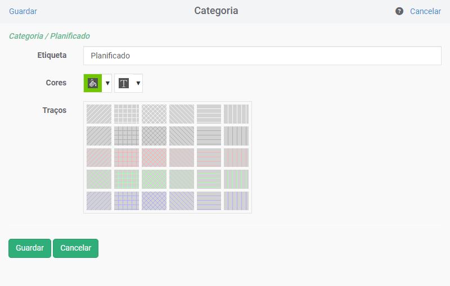The width and height of the screenshot is (450, 286).
Task: Select red crosshatch pattern
Action: click(154, 158)
